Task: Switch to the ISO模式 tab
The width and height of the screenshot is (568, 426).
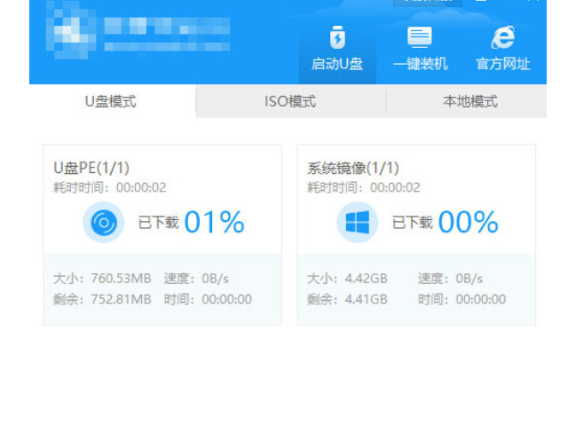Action: pyautogui.click(x=290, y=101)
